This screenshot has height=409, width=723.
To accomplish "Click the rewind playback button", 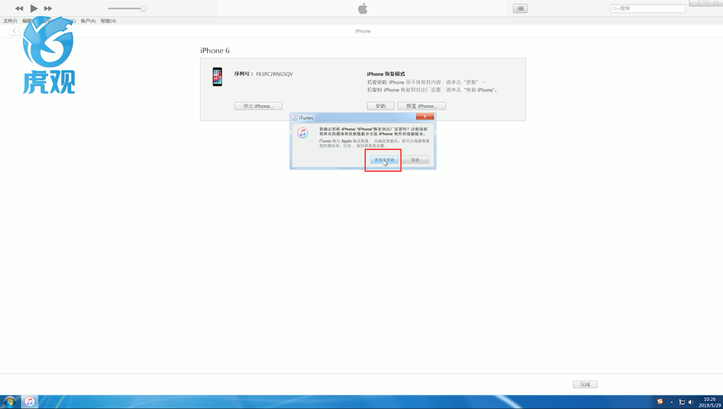I will click(x=19, y=8).
